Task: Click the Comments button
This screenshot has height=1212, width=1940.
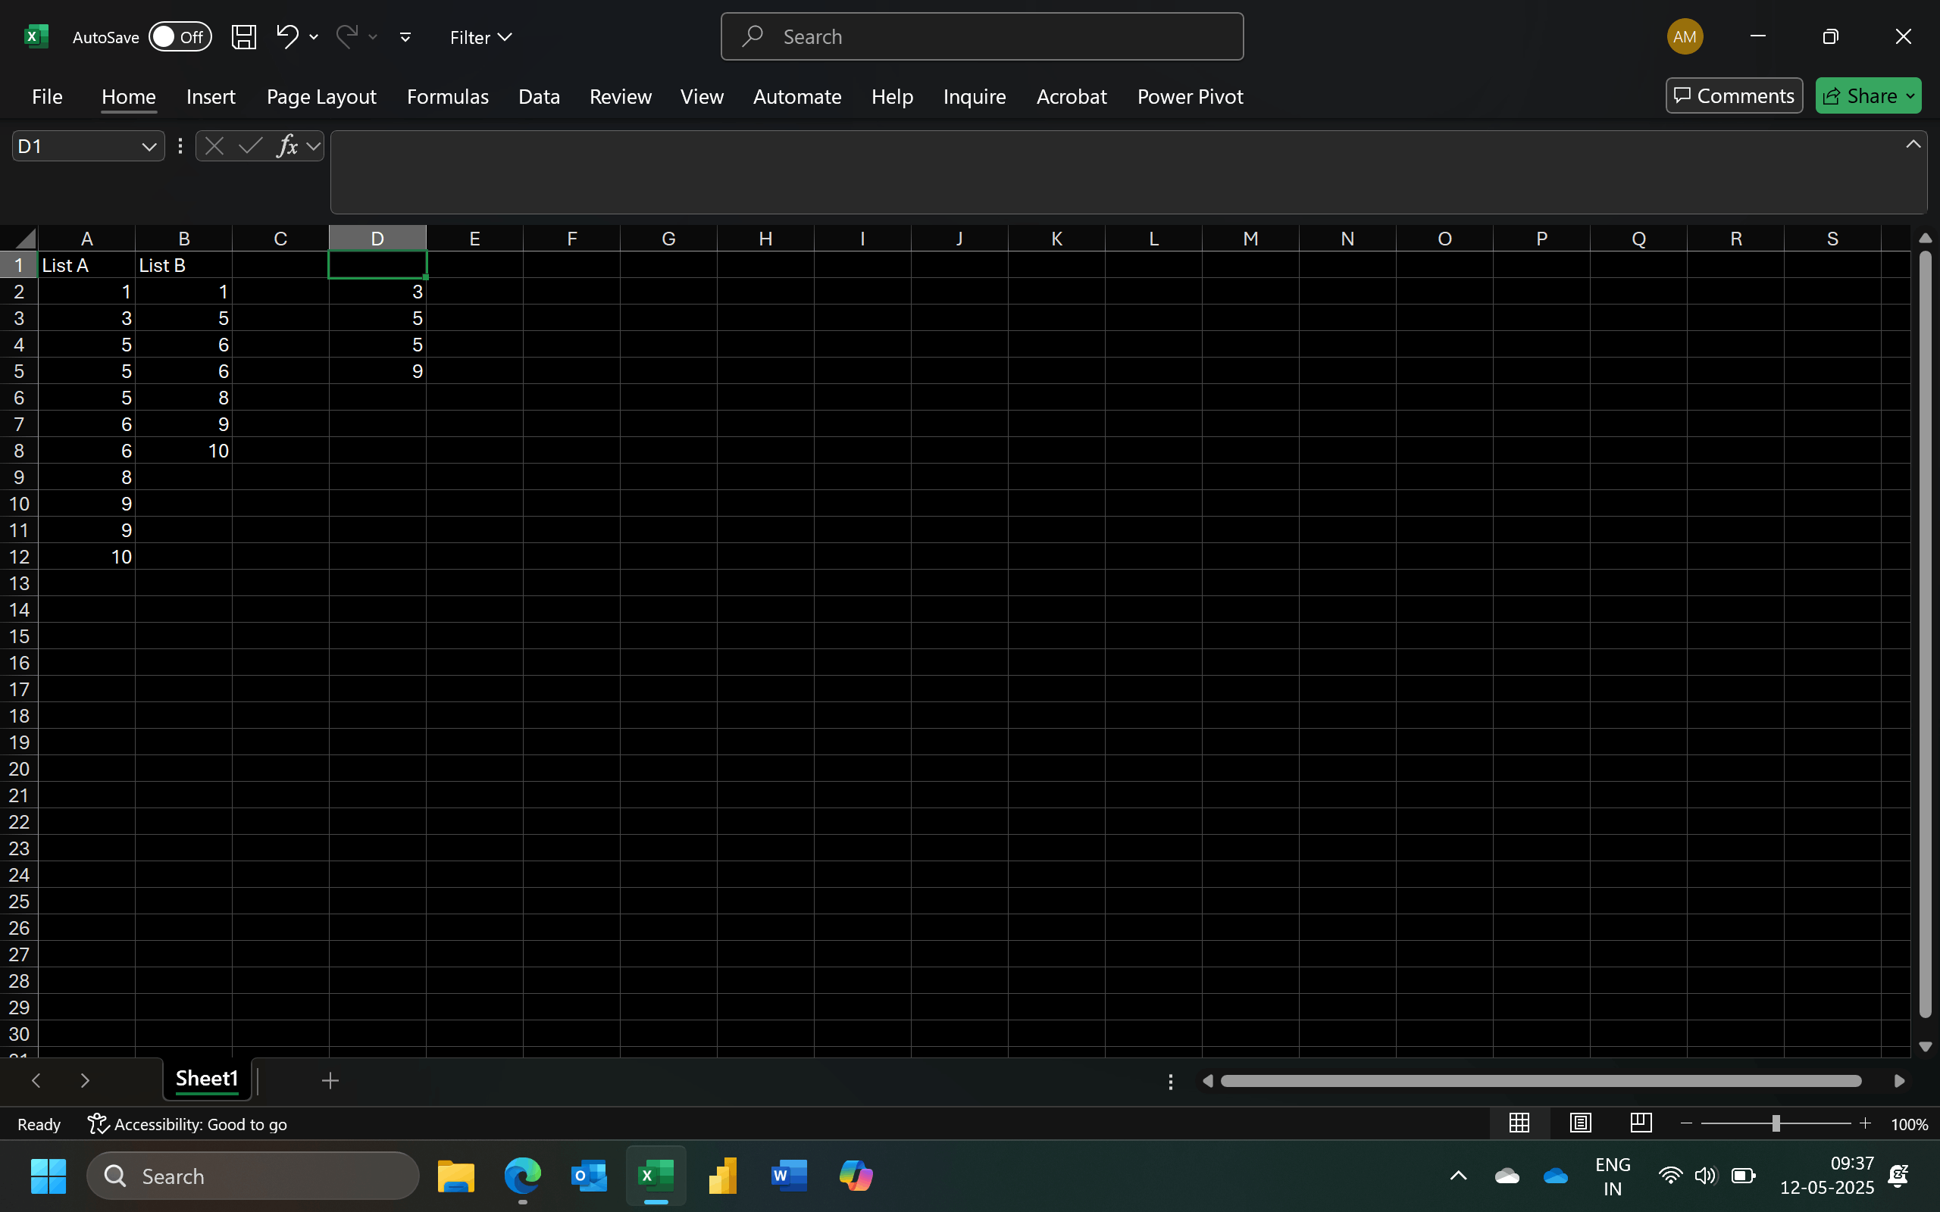Action: point(1733,96)
